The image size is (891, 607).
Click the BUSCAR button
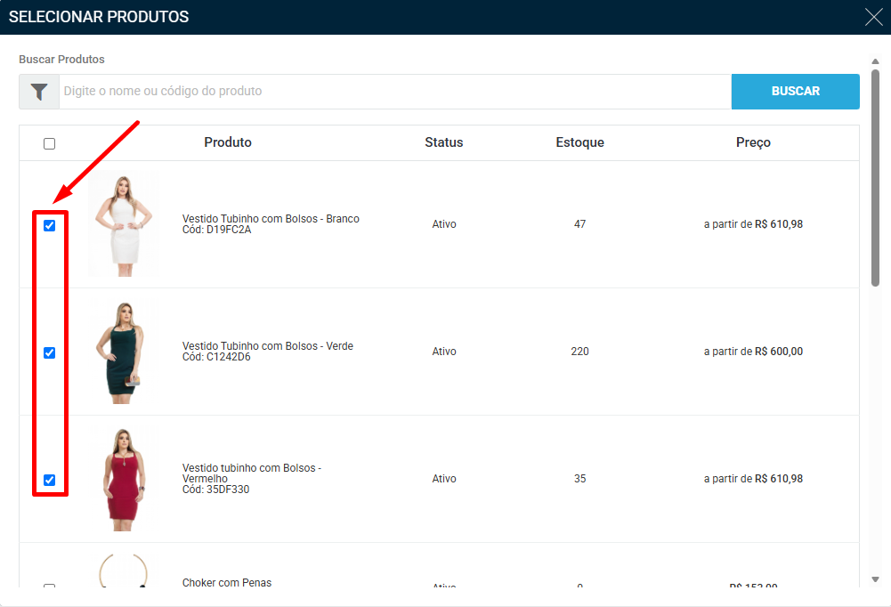795,92
